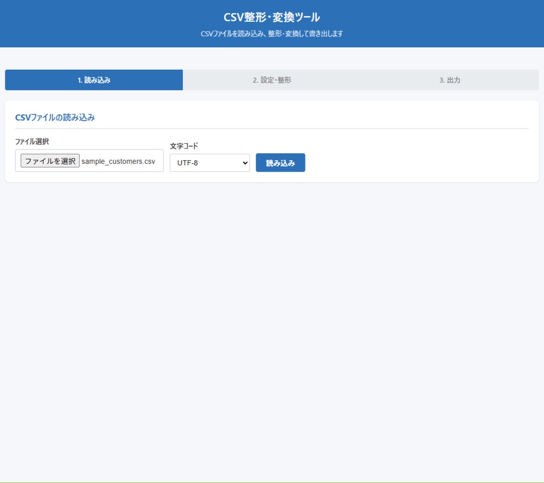Image resolution: width=544 pixels, height=483 pixels.
Task: Choose a new file via ファイルを選択
Action: [x=49, y=160]
